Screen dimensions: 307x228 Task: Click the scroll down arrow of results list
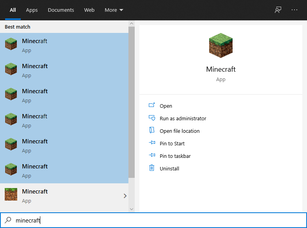132,209
